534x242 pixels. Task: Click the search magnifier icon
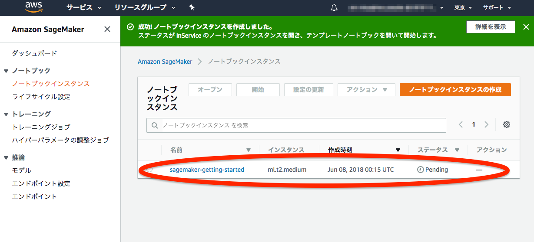[155, 125]
